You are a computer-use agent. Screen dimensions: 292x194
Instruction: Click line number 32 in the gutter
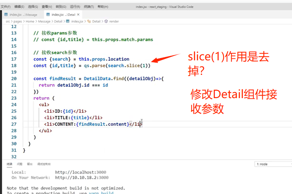pyautogui.click(x=14, y=157)
